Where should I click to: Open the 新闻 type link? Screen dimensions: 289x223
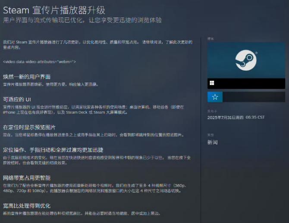click(213, 142)
